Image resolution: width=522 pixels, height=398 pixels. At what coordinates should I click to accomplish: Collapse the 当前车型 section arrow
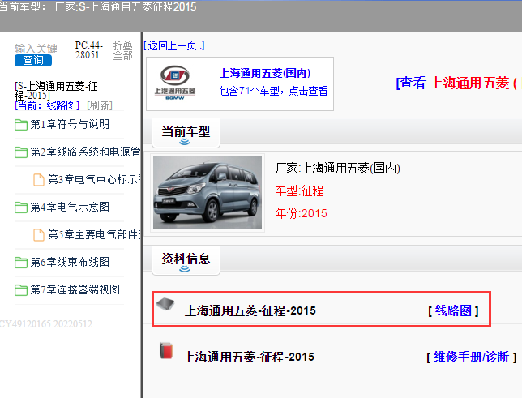click(x=185, y=142)
